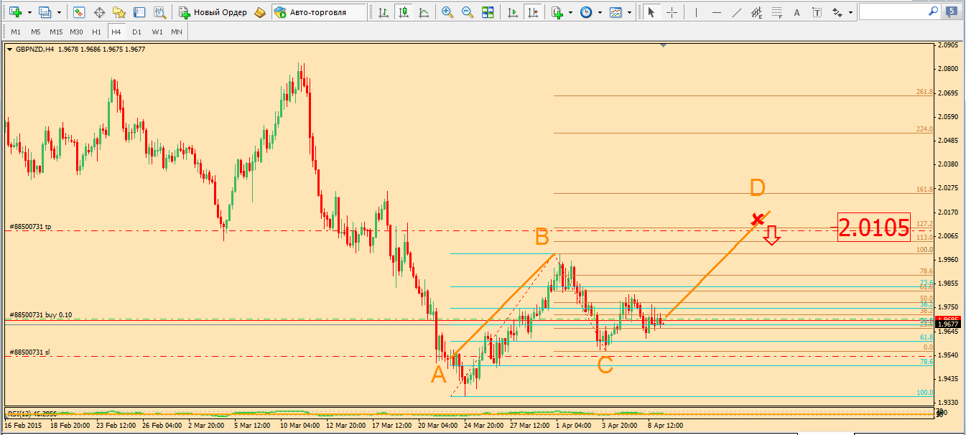The image size is (966, 435).
Task: Open the New Chart dropdown arrow
Action: pyautogui.click(x=29, y=13)
